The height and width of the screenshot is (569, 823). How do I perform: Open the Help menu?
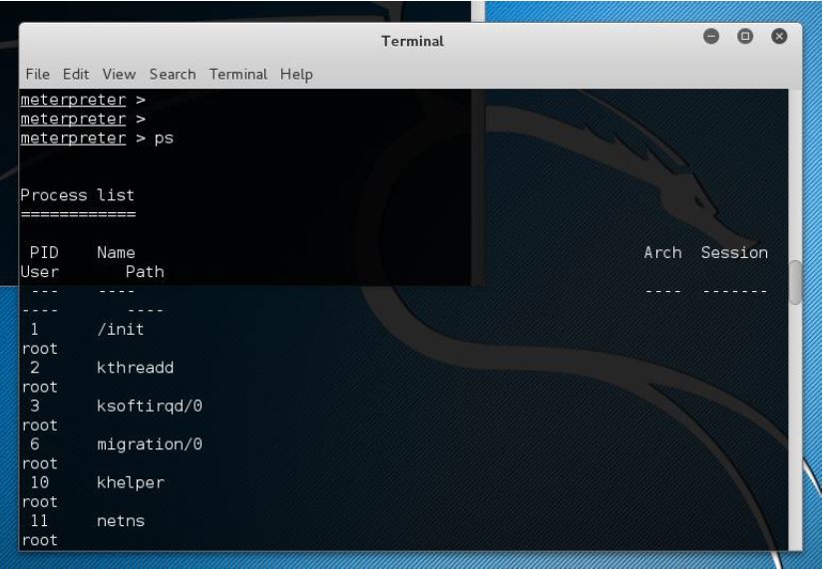[x=296, y=75]
